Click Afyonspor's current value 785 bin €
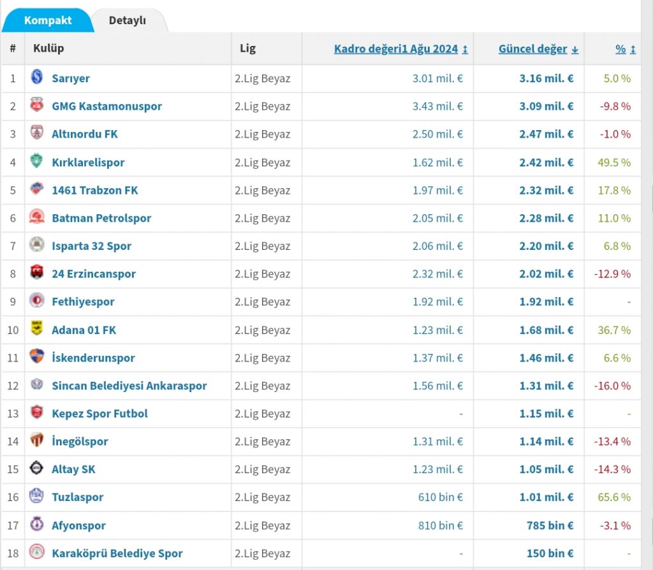Image resolution: width=653 pixels, height=570 pixels. (550, 526)
